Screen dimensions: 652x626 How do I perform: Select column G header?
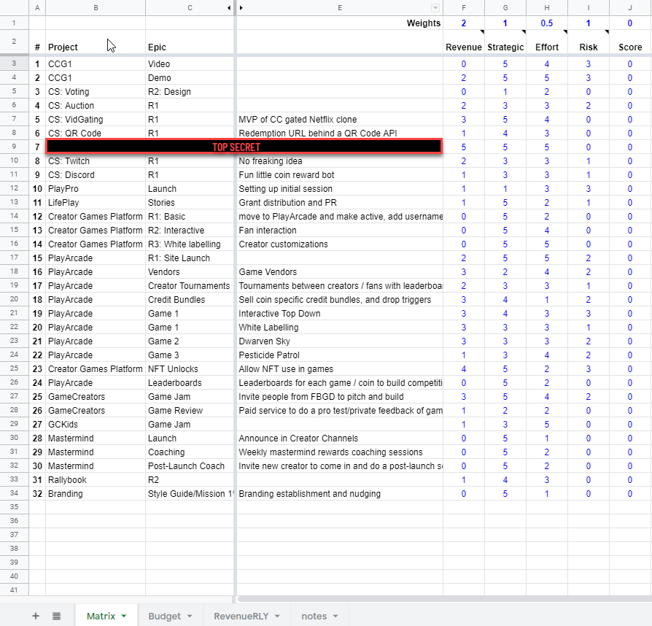pyautogui.click(x=505, y=8)
